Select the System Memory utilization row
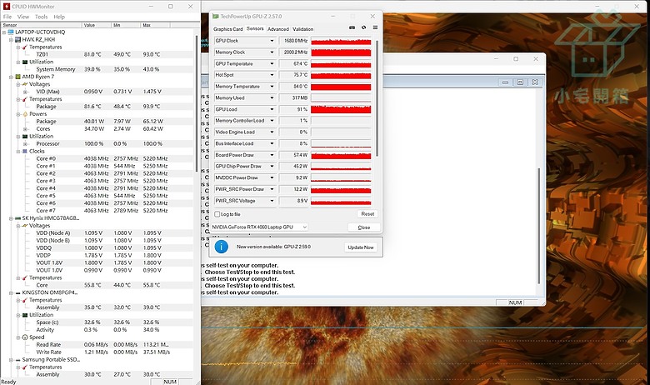 click(x=97, y=69)
